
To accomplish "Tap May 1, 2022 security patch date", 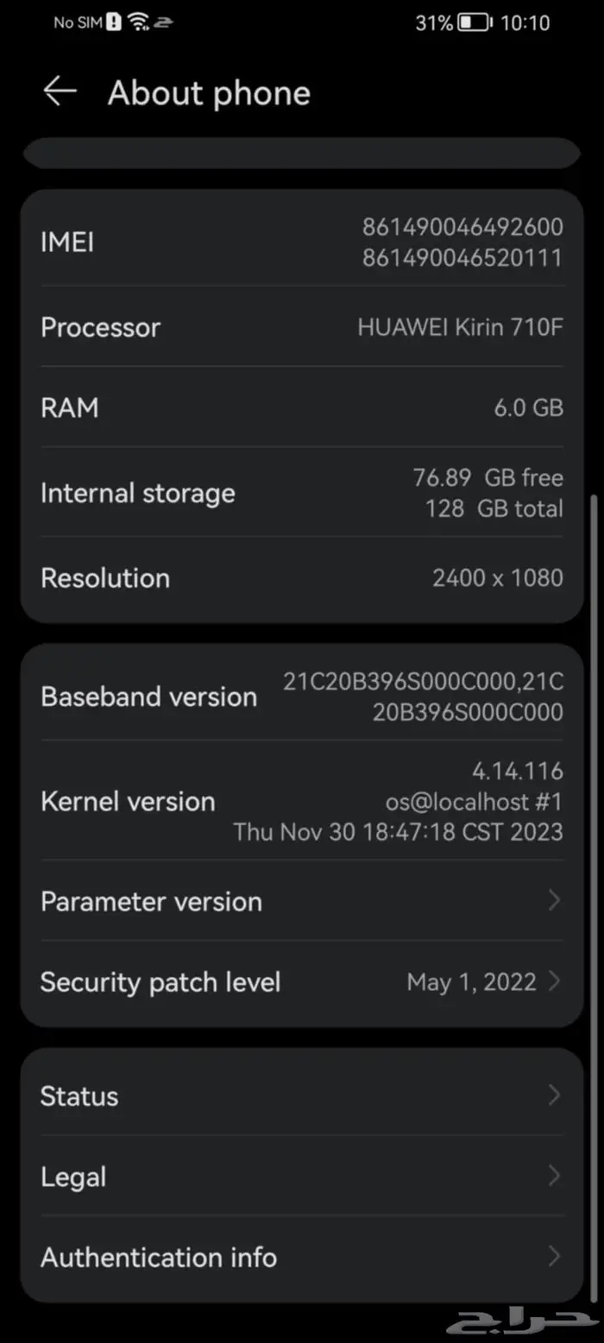I will pos(471,981).
